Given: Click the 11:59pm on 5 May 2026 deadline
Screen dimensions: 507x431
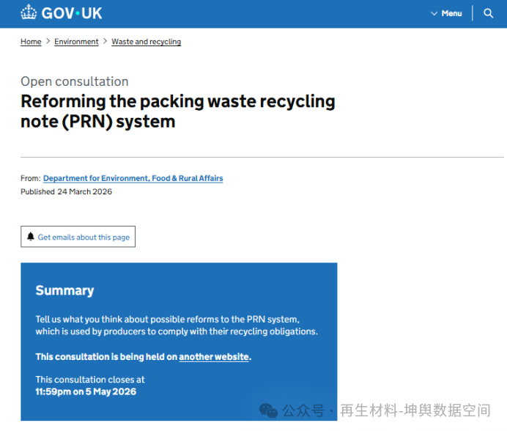Looking at the screenshot, I should click(86, 391).
